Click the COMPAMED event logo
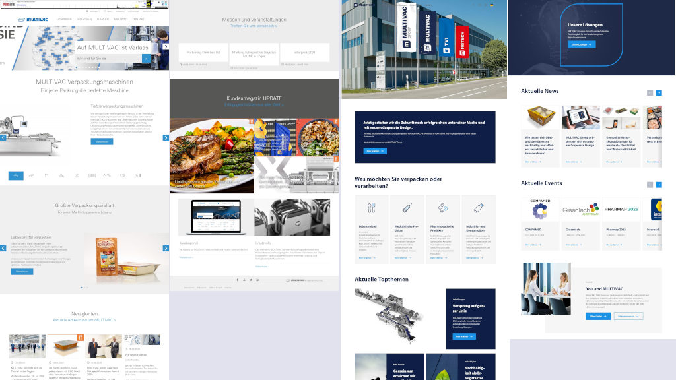 [x=540, y=210]
